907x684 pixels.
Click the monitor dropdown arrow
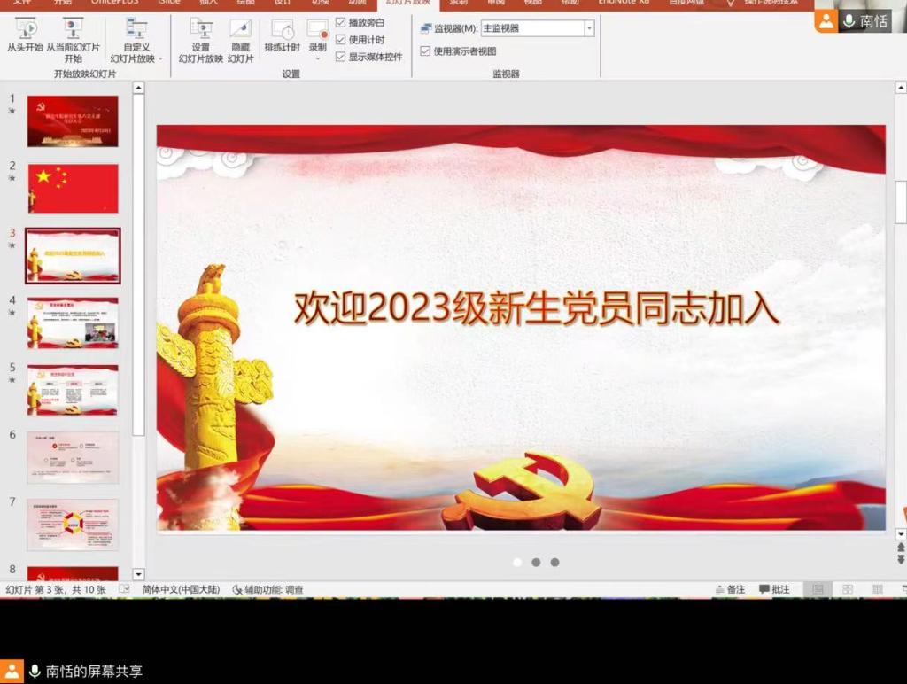(x=589, y=27)
